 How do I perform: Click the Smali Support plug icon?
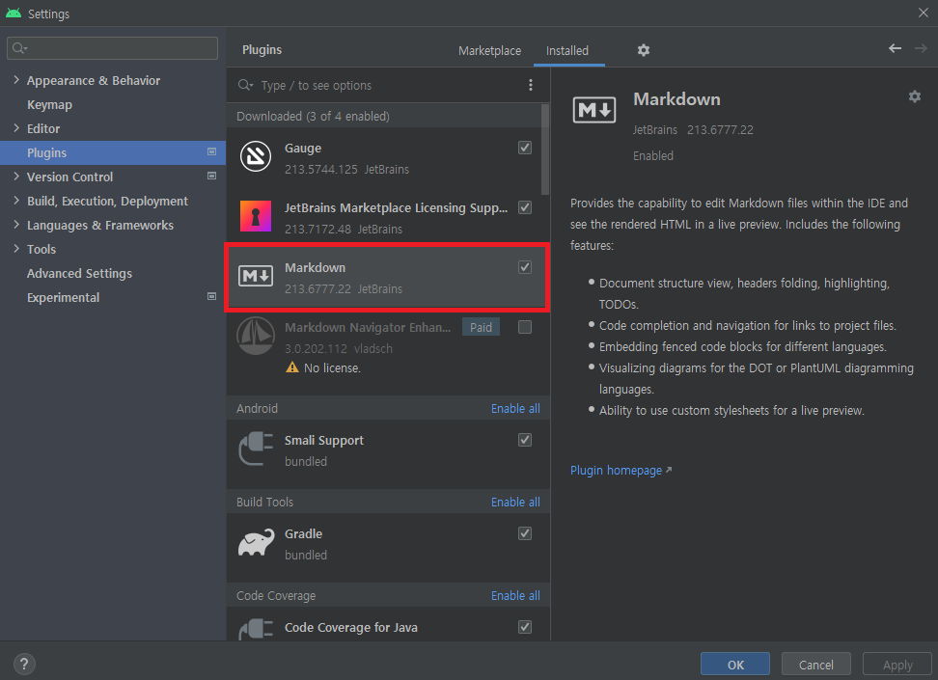click(x=256, y=449)
